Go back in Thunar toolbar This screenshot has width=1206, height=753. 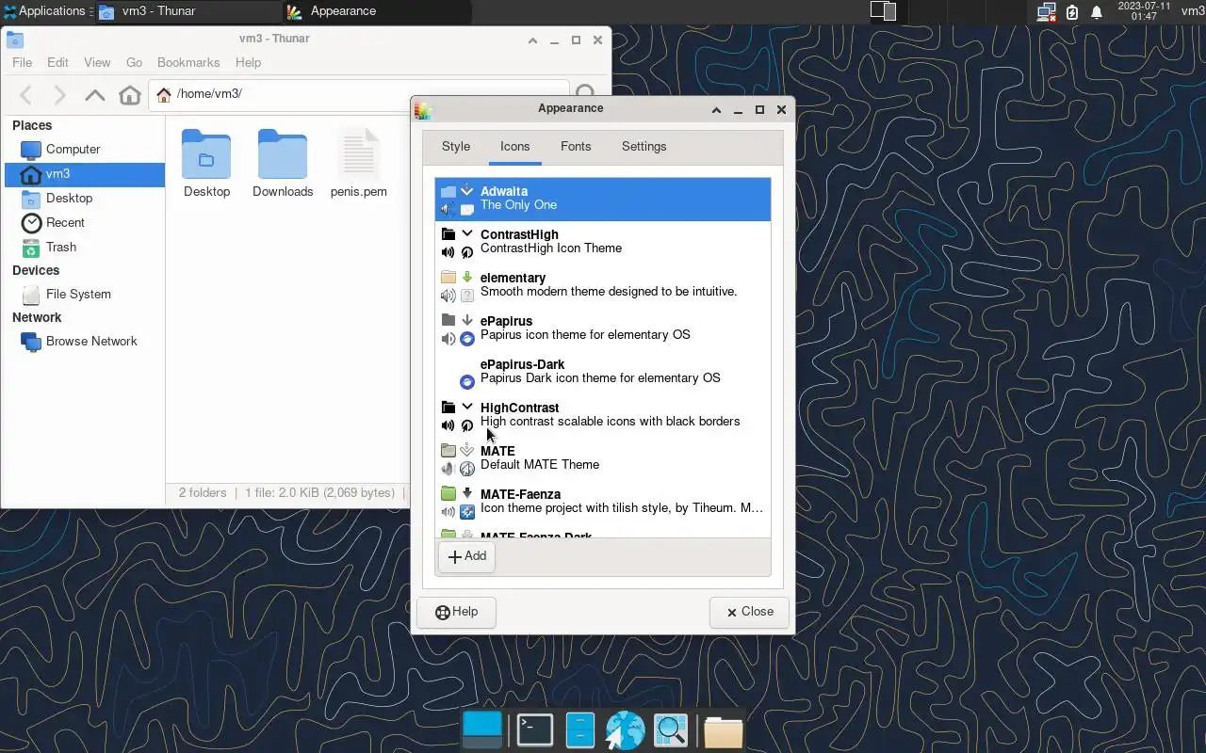pos(26,95)
